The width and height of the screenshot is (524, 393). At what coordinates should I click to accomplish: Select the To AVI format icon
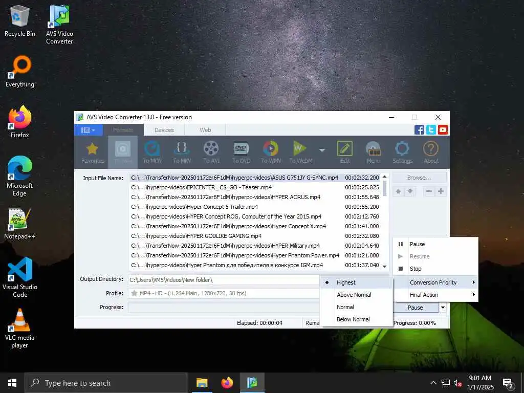pyautogui.click(x=211, y=152)
